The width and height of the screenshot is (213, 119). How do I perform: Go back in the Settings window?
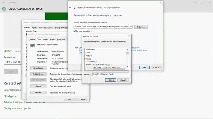pos(4,2)
